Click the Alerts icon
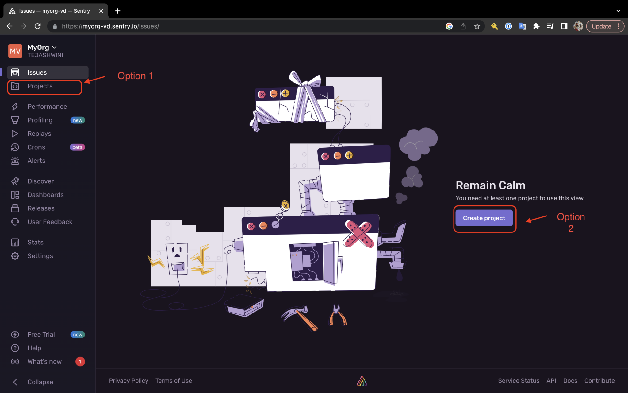This screenshot has width=628, height=393. (15, 161)
